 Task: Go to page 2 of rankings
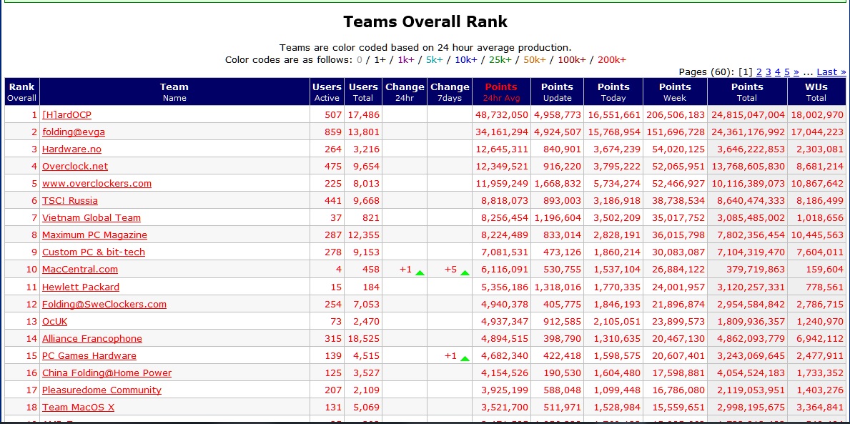pos(759,72)
